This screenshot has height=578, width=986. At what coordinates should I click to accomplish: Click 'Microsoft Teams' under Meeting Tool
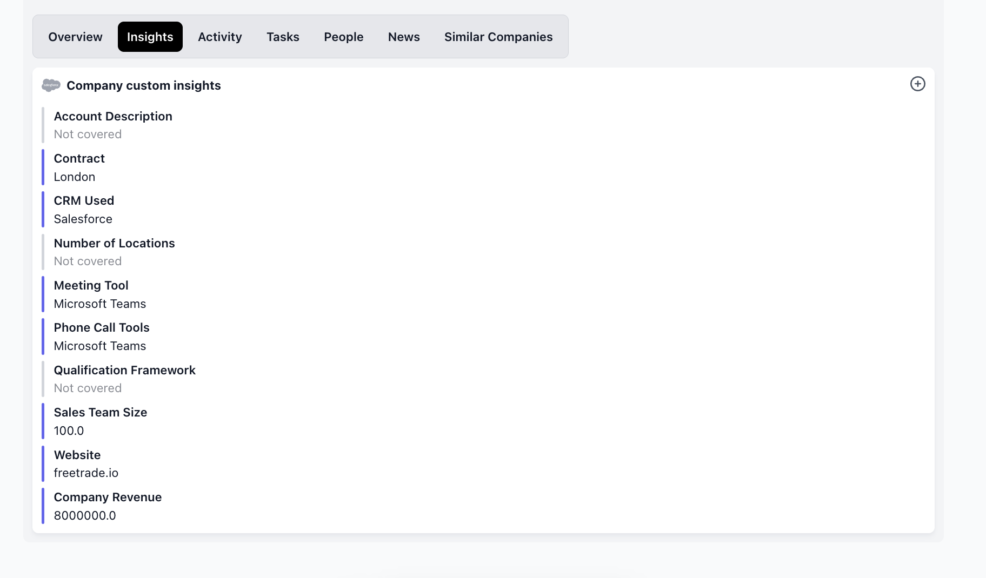(100, 304)
